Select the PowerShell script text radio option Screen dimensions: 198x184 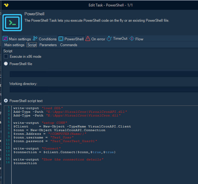click(x=6, y=101)
